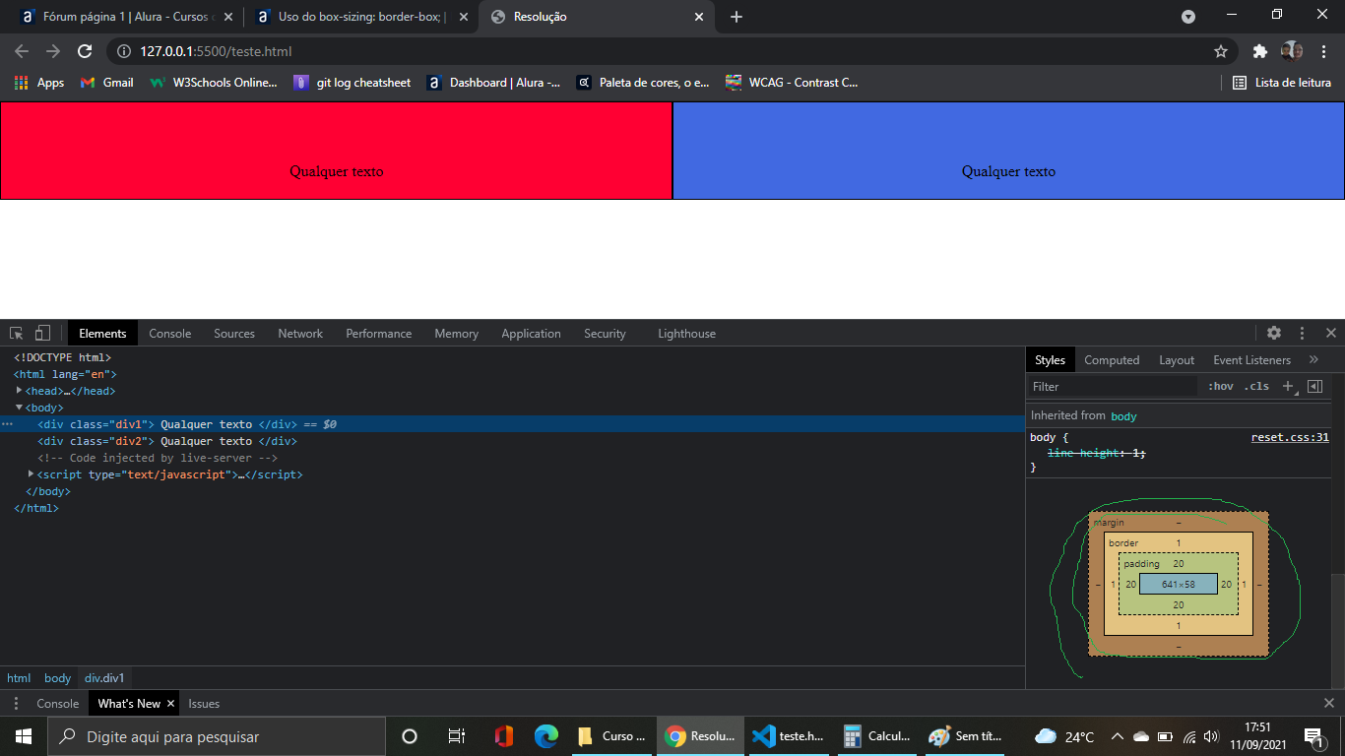The height and width of the screenshot is (756, 1345).
Task: Expand the head element node
Action: [x=19, y=390]
